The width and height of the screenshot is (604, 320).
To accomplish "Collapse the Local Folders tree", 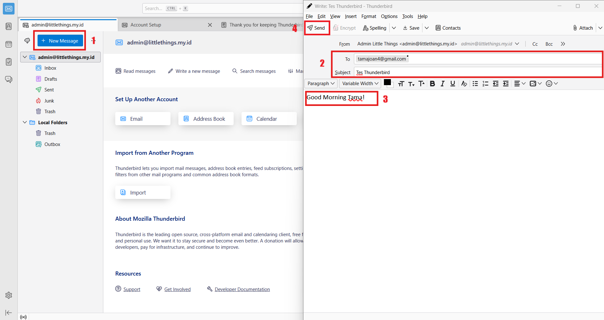I will point(25,122).
